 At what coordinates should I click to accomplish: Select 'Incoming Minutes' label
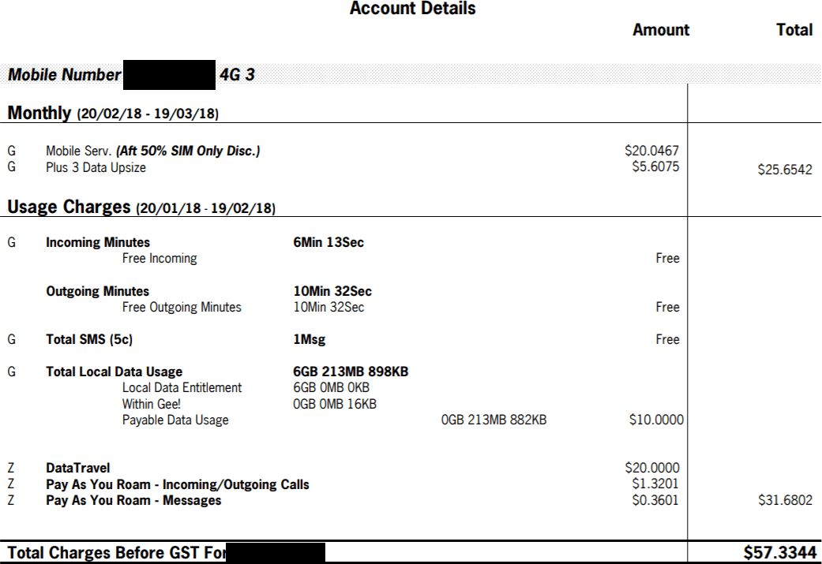pos(98,242)
